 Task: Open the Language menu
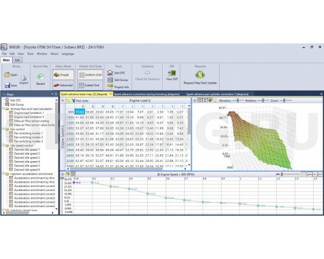[68, 54]
